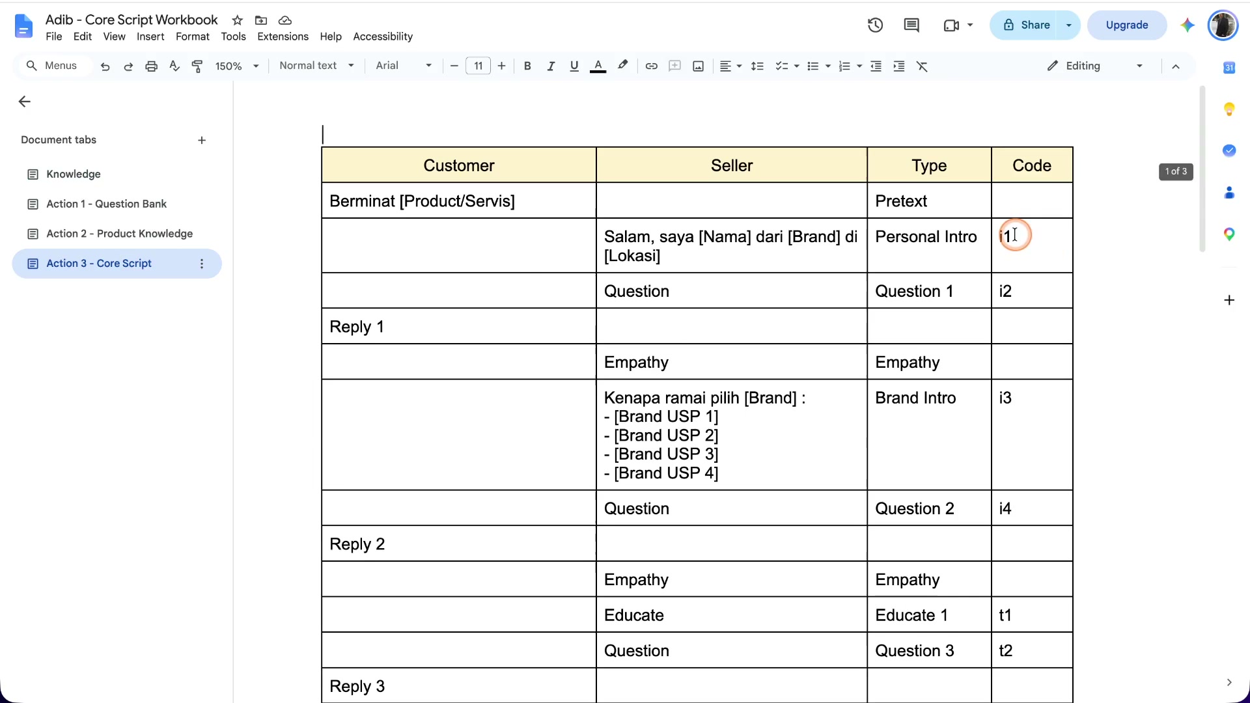Insert an image
This screenshot has width=1250, height=703.
pyautogui.click(x=698, y=66)
